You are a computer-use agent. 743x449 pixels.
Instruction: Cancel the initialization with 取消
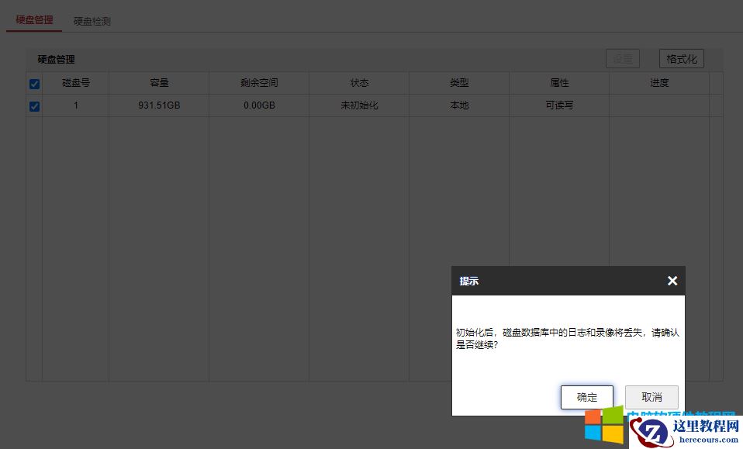pyautogui.click(x=651, y=396)
